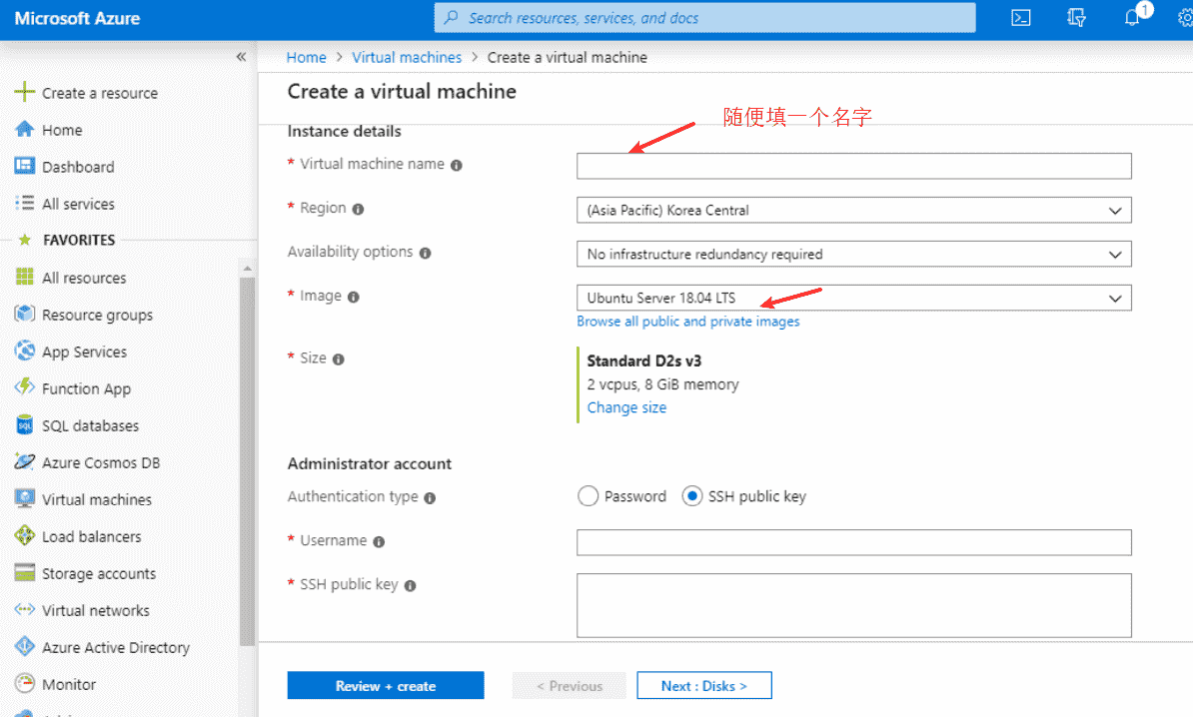Collapse the left sidebar menu

point(241,56)
